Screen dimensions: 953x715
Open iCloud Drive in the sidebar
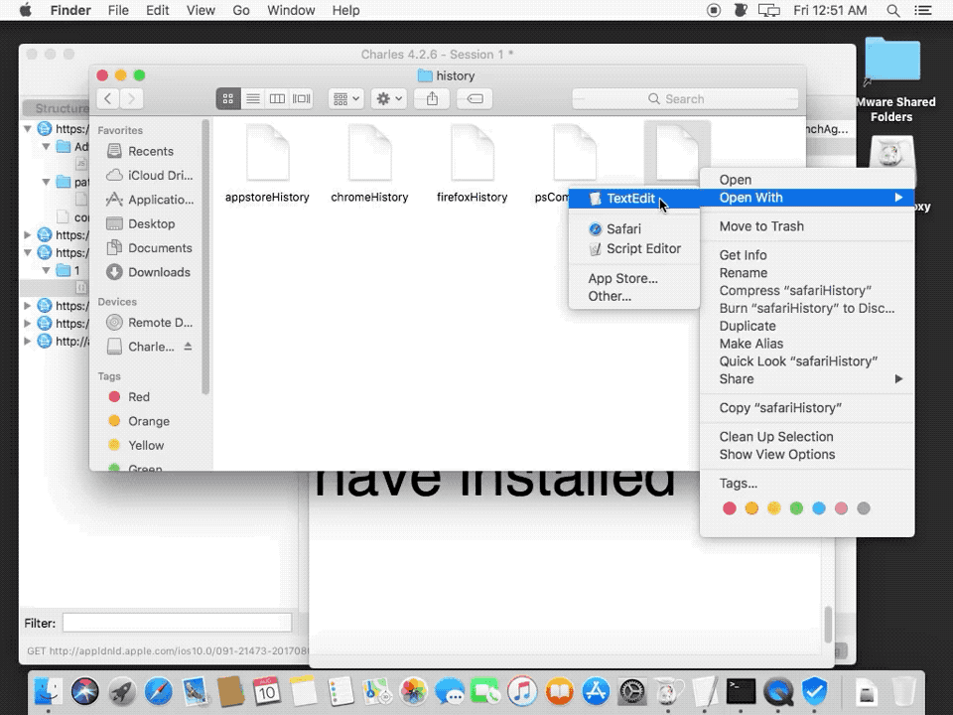coord(148,175)
